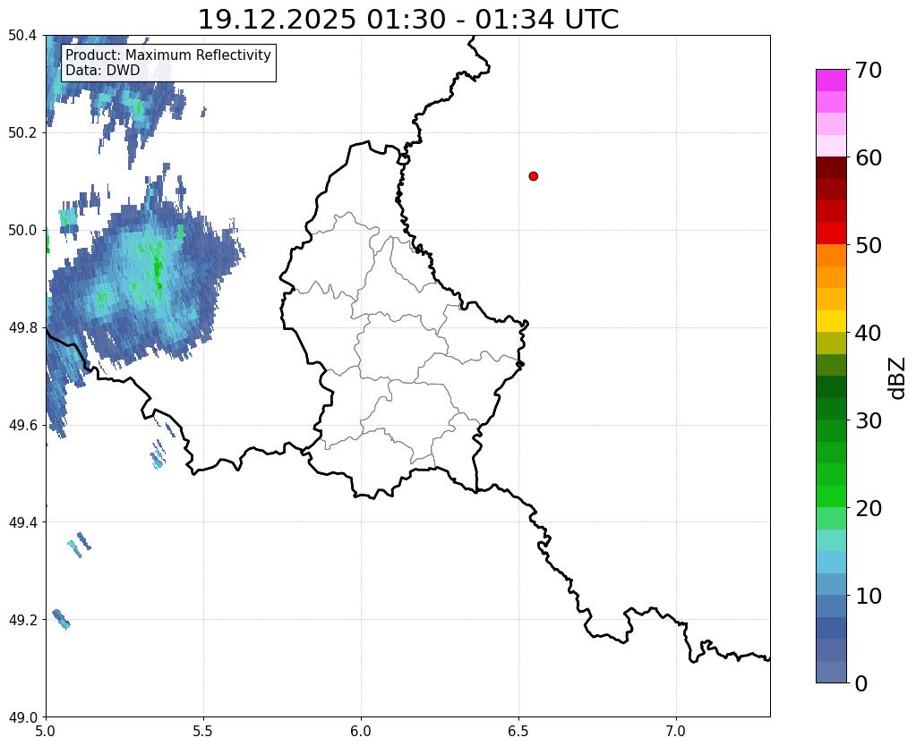
Task: Select the bright red 50 dBZ swatch
Action: (831, 233)
